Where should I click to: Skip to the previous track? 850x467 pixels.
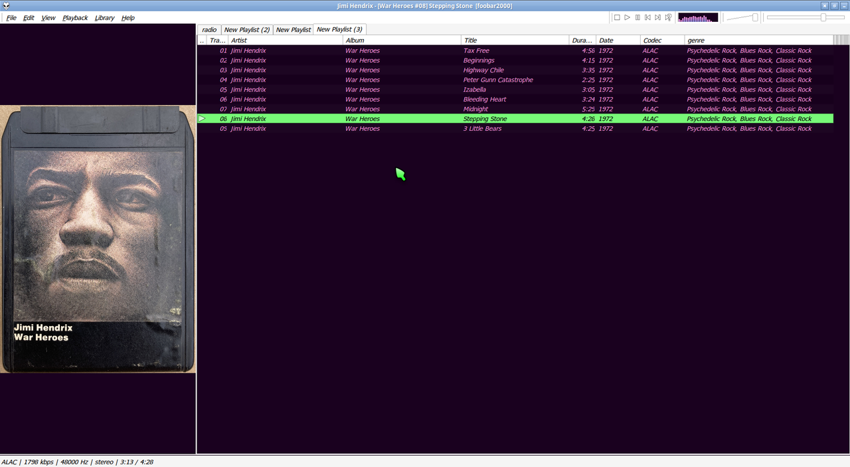(647, 17)
